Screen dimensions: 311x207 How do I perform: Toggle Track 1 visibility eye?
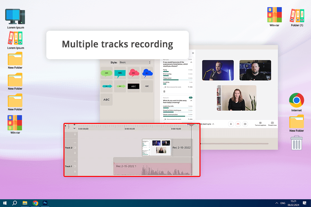(75, 161)
